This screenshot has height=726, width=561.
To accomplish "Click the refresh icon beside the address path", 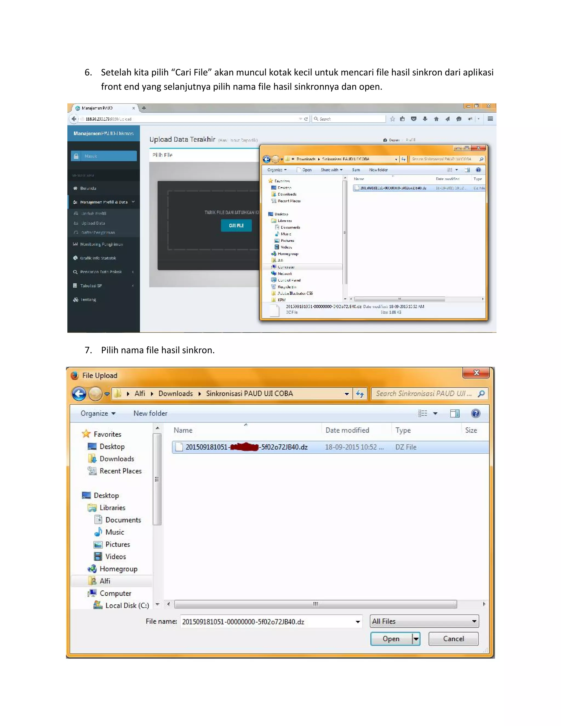I will [360, 394].
